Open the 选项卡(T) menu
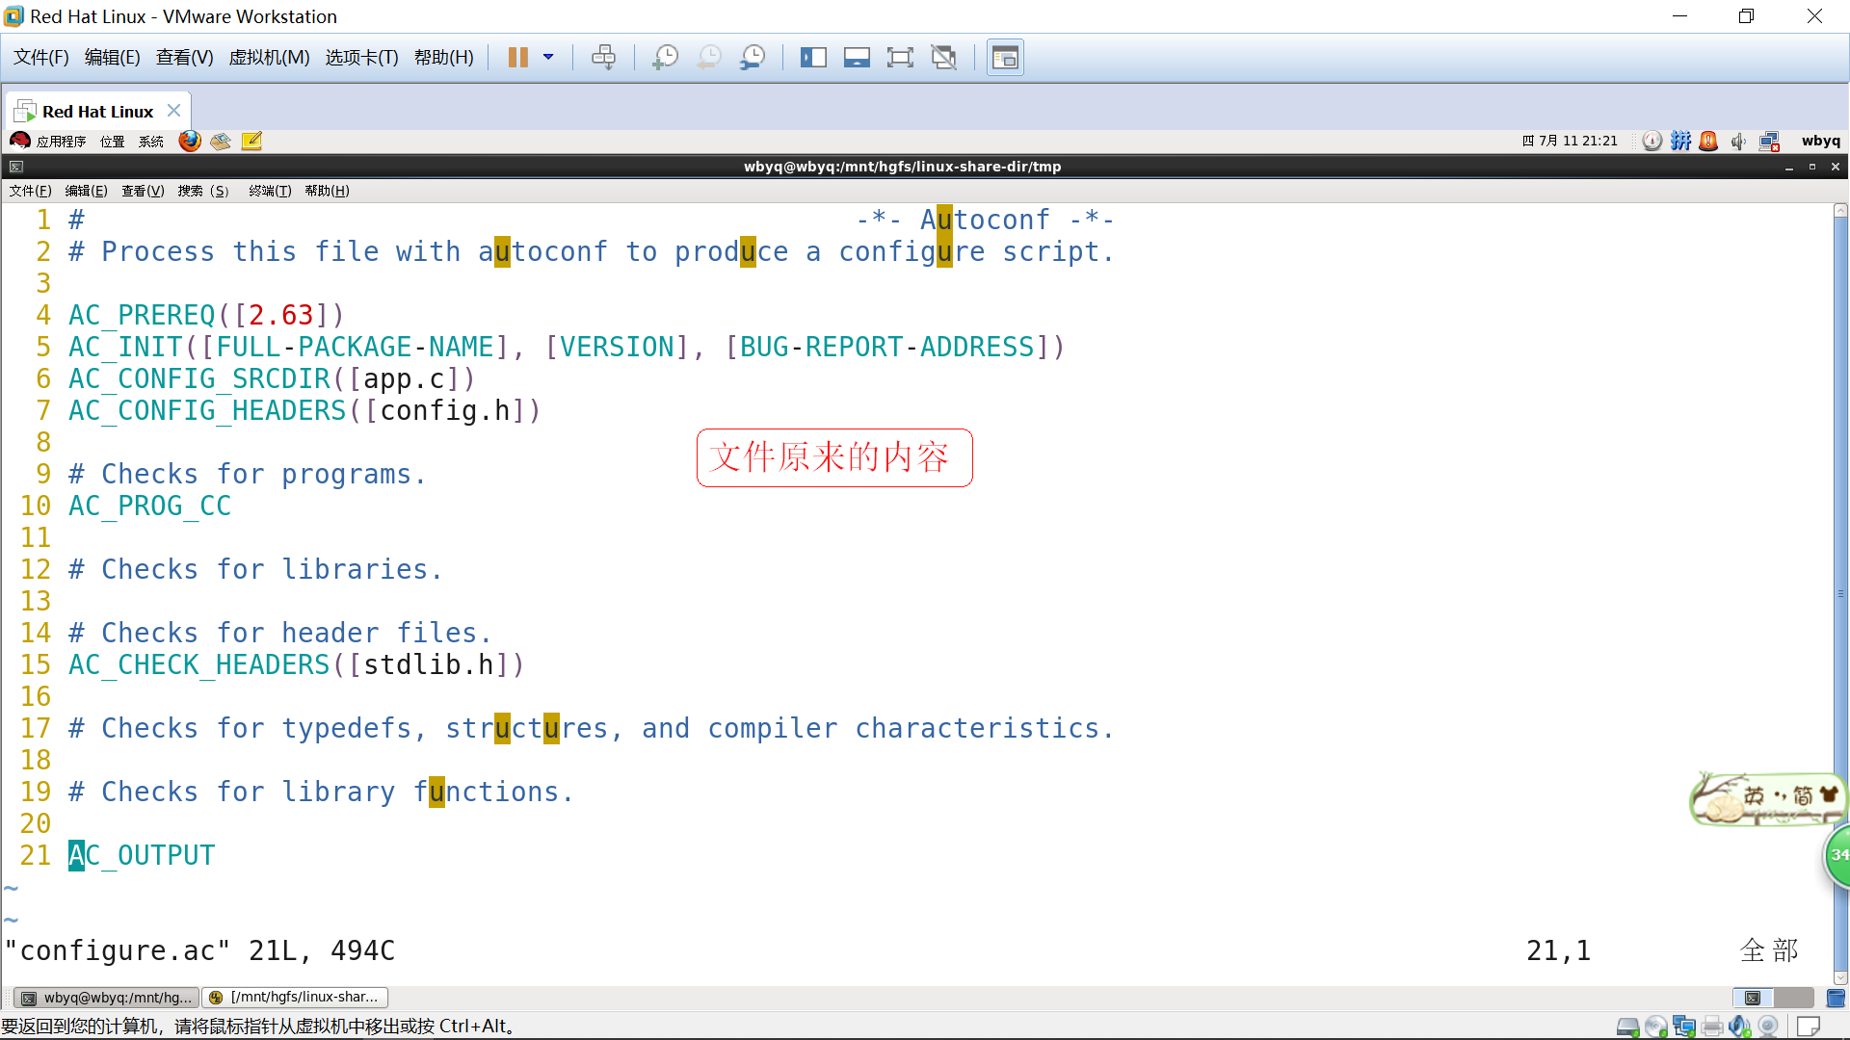The width and height of the screenshot is (1850, 1040). tap(361, 58)
